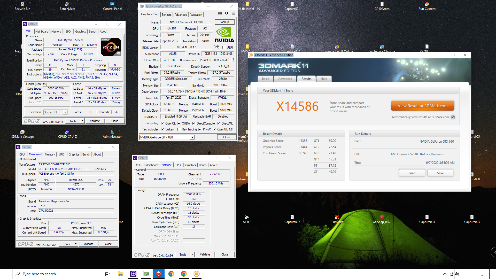The height and width of the screenshot is (279, 496).
Task: Click Validate in CPU-Z Memory window
Action: (205, 254)
